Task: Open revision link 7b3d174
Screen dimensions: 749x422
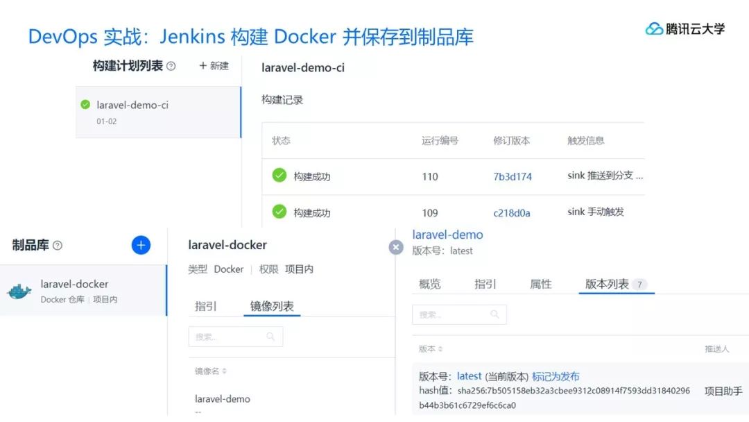Action: [x=513, y=176]
